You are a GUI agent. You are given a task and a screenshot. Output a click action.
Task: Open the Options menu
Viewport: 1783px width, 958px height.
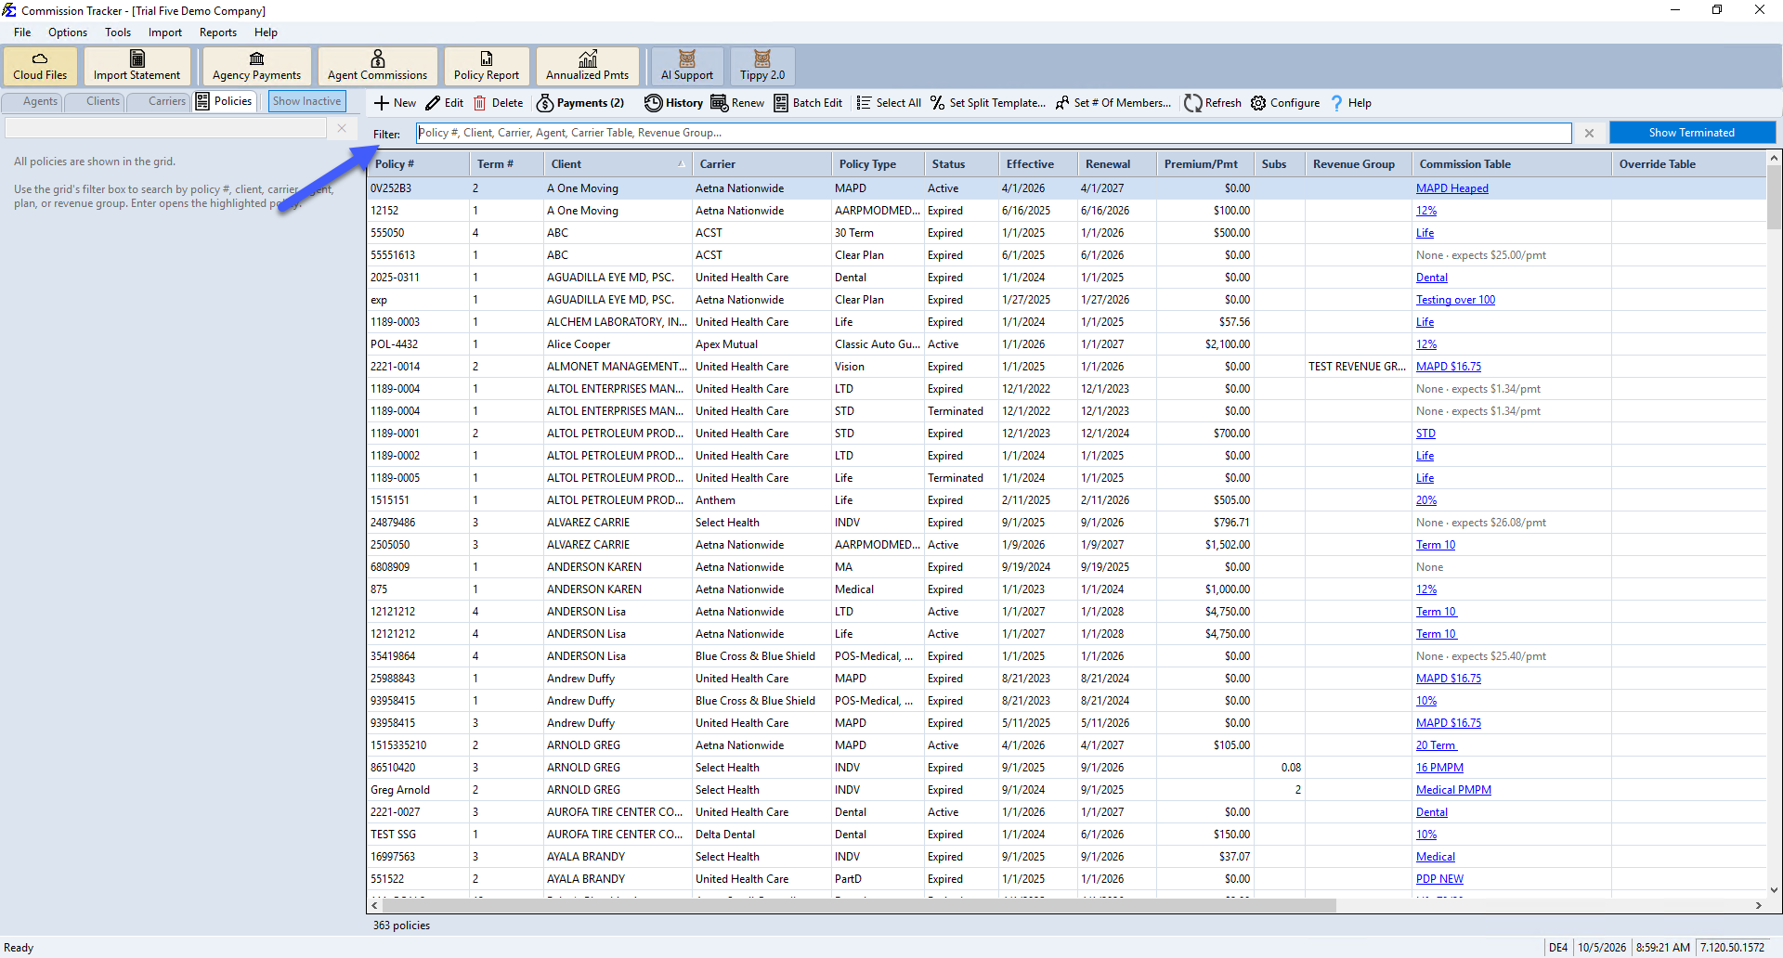(68, 32)
